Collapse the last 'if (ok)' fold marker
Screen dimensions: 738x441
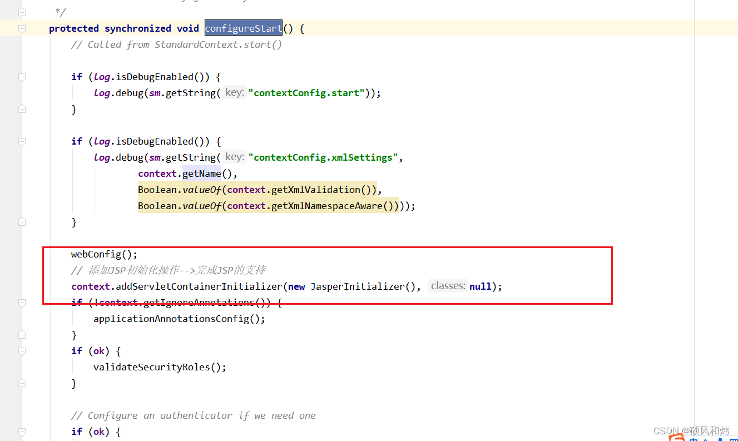(22, 432)
